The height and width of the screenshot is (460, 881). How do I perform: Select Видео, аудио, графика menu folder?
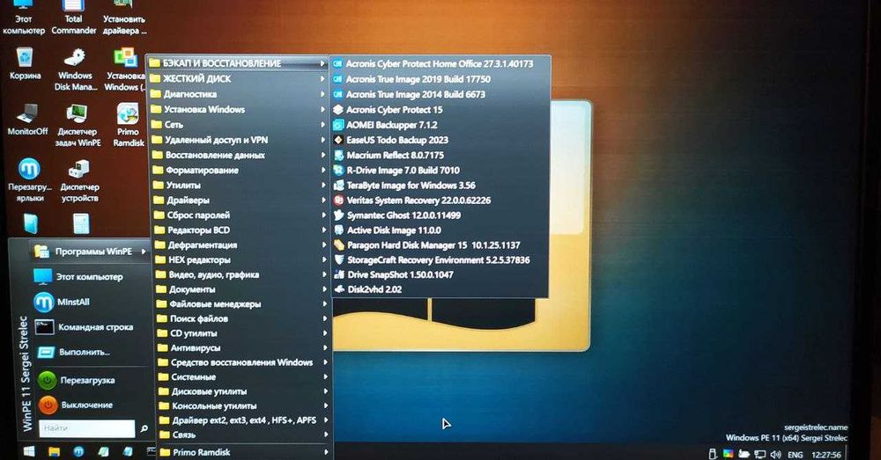(241, 274)
